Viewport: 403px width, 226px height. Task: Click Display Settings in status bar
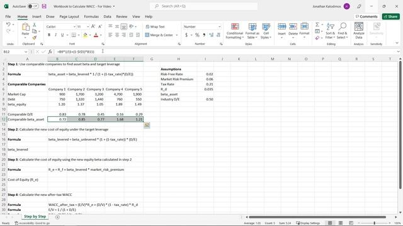(x=309, y=223)
